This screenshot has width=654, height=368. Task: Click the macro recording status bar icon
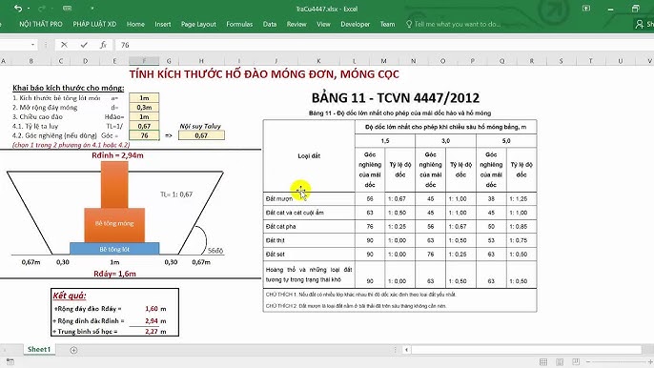coord(10,361)
